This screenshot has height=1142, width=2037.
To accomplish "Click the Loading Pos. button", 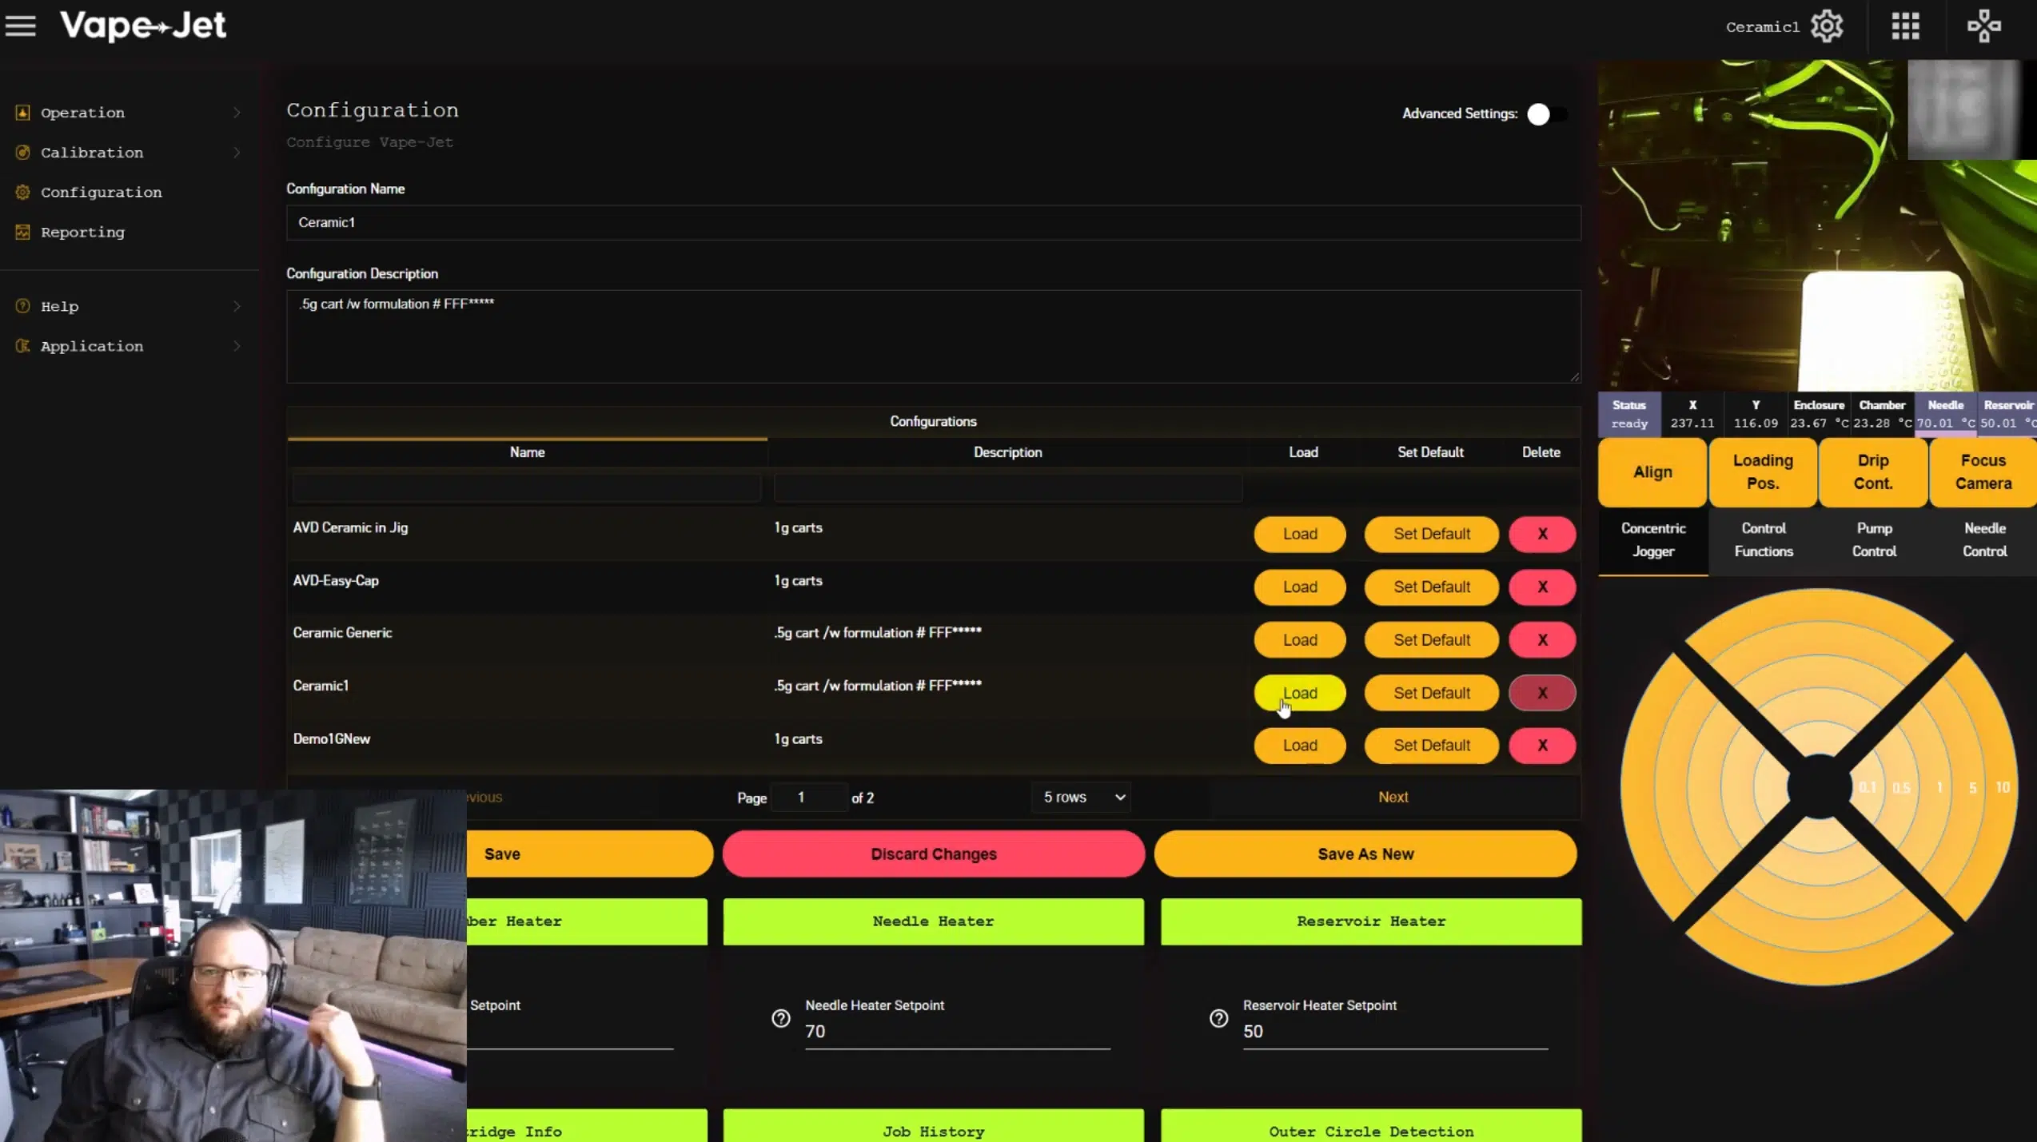I will 1763,472.
